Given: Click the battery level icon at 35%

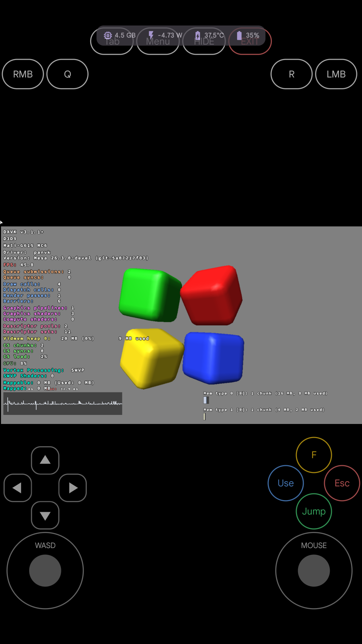Looking at the screenshot, I should point(239,35).
